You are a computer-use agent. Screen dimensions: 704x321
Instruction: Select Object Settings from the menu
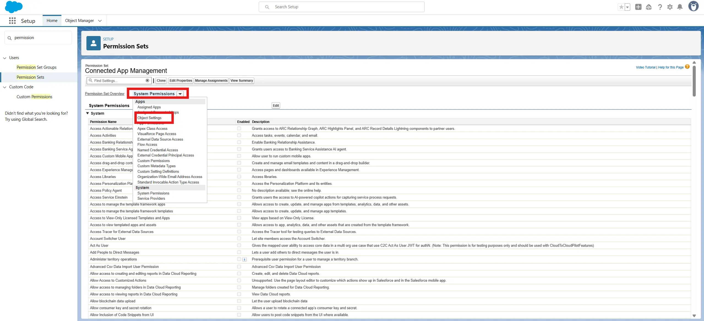pos(149,118)
